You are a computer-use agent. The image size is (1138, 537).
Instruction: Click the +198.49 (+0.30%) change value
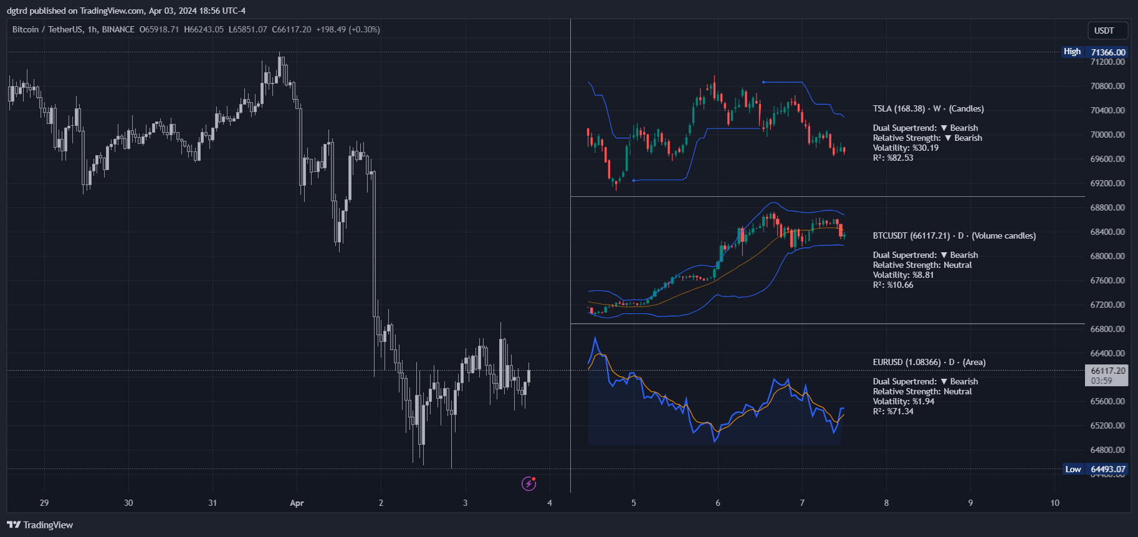348,29
